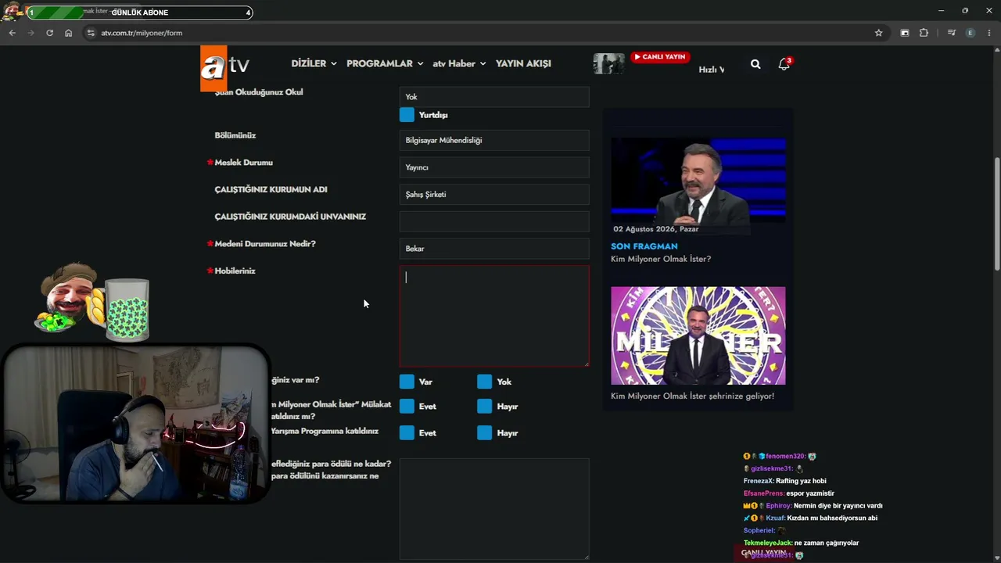Open the browser home page icon
The image size is (1001, 563).
[68, 33]
